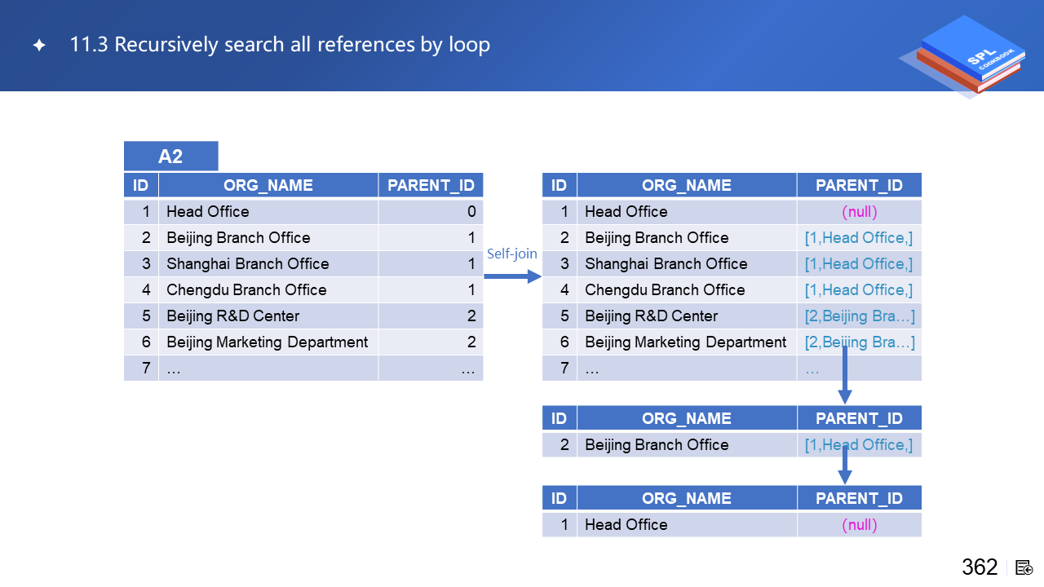This screenshot has height=587, width=1044.
Task: Click the slide notes icon next to 362
Action: point(1024,567)
